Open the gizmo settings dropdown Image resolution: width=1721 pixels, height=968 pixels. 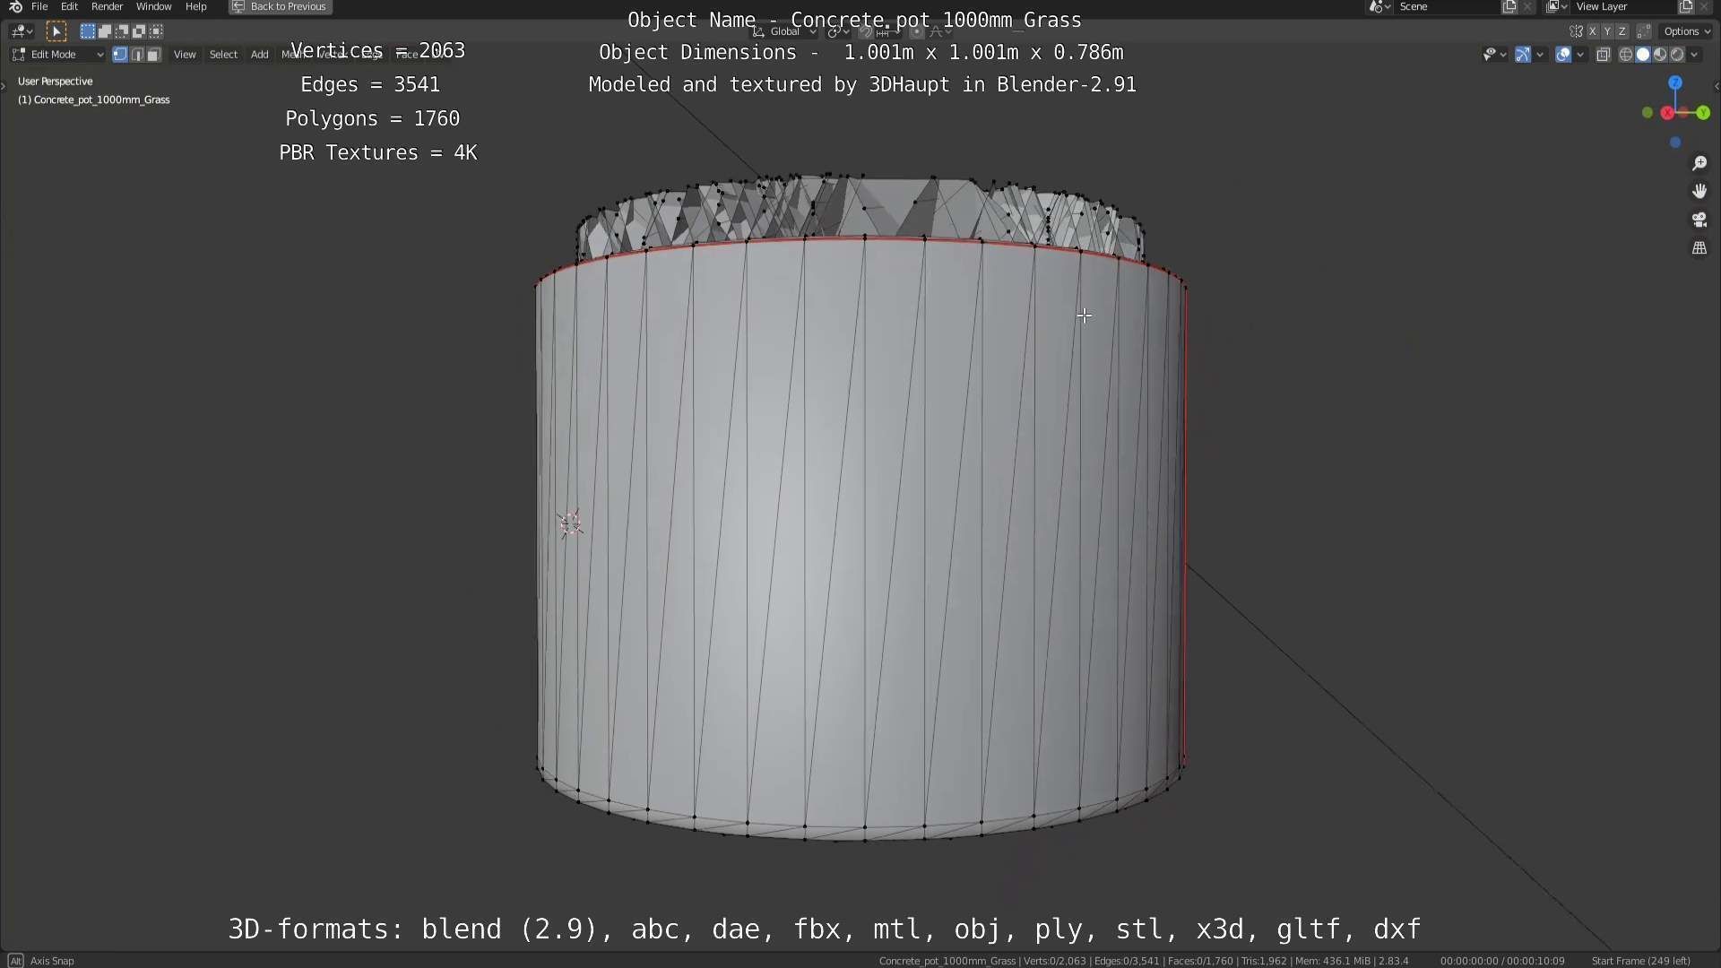[1540, 55]
